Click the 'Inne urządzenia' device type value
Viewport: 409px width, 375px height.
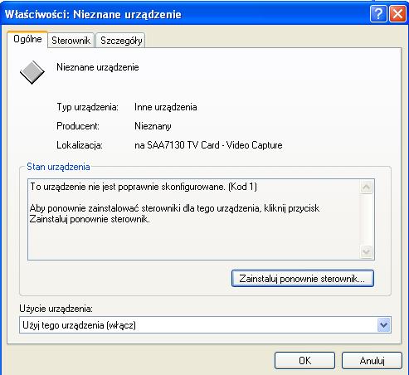[166, 107]
